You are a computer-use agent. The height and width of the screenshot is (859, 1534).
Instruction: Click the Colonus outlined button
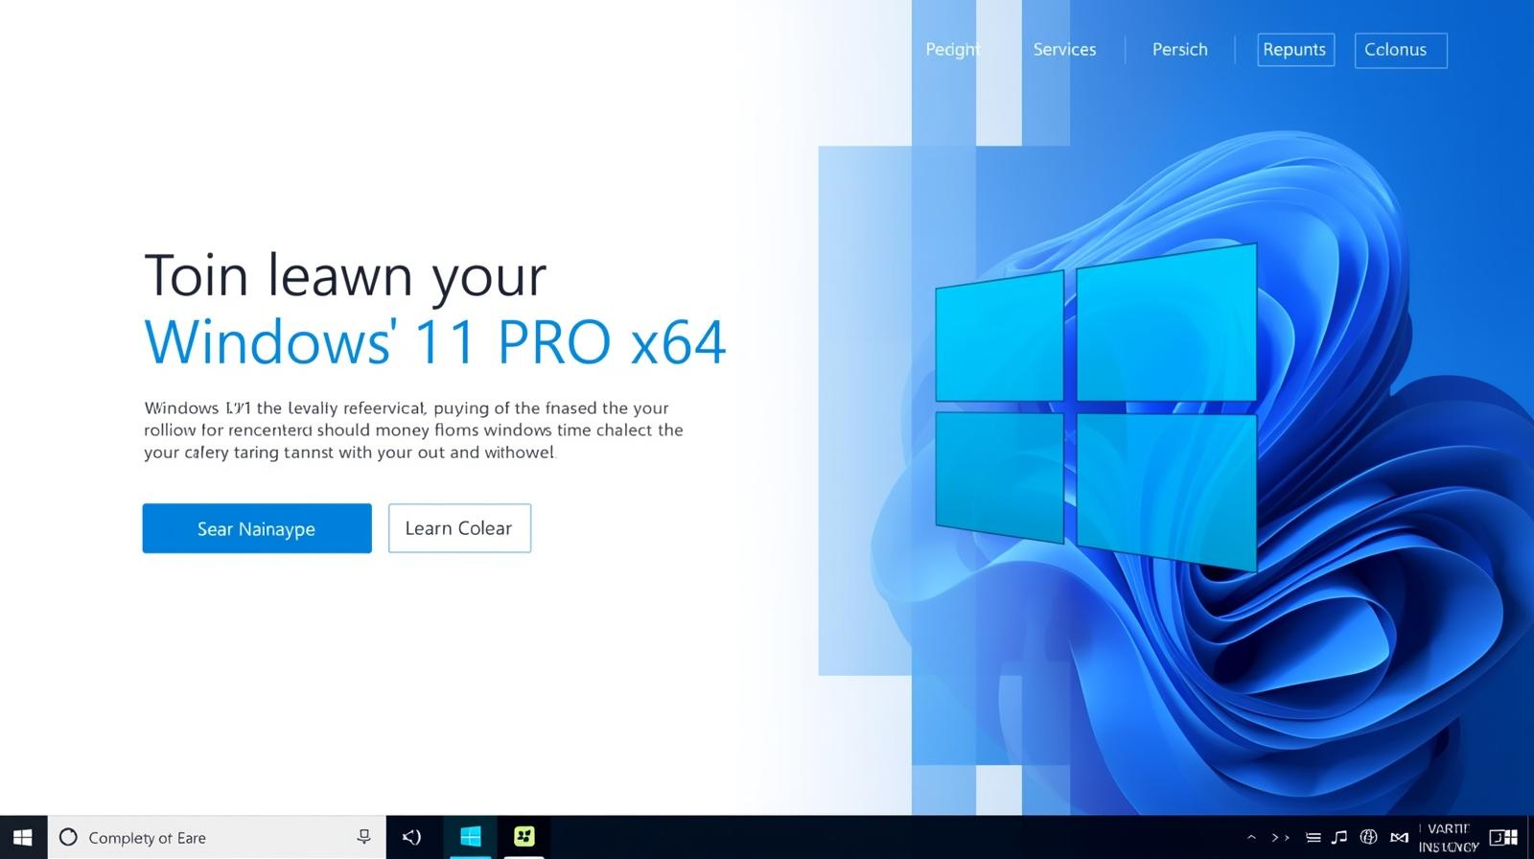(x=1400, y=50)
